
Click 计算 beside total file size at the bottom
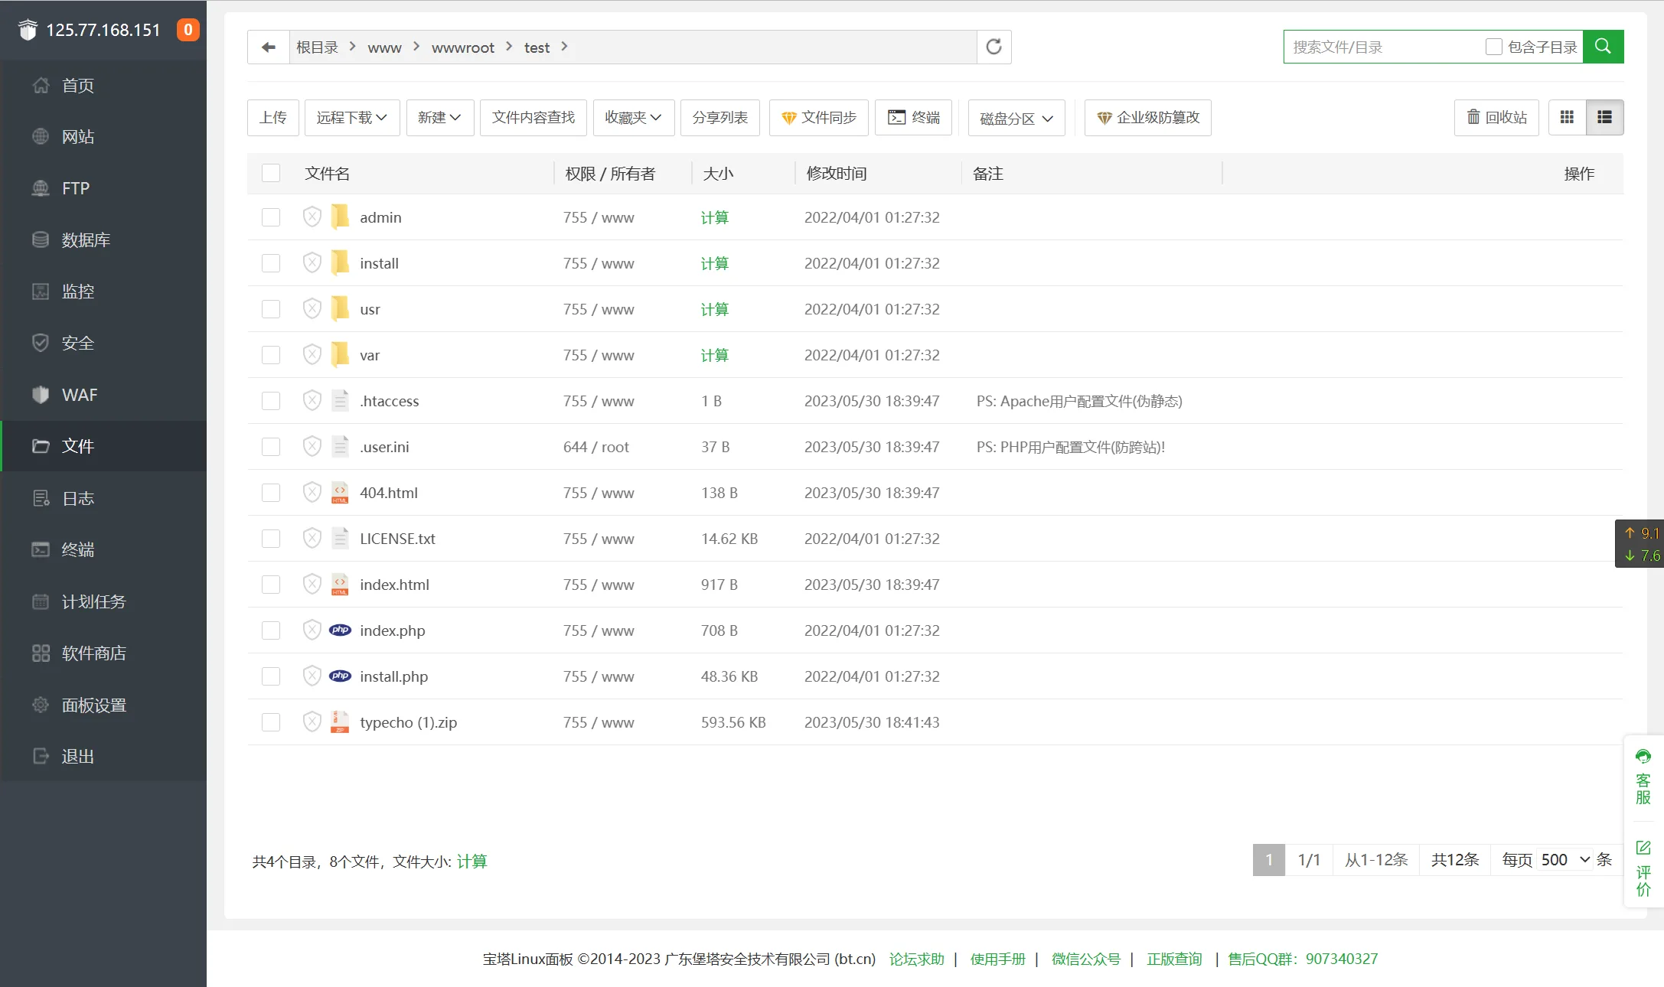[x=472, y=862]
